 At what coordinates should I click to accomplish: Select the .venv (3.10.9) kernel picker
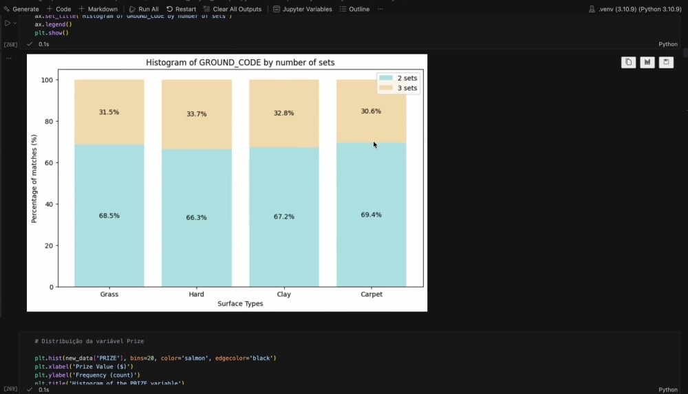[x=635, y=9]
